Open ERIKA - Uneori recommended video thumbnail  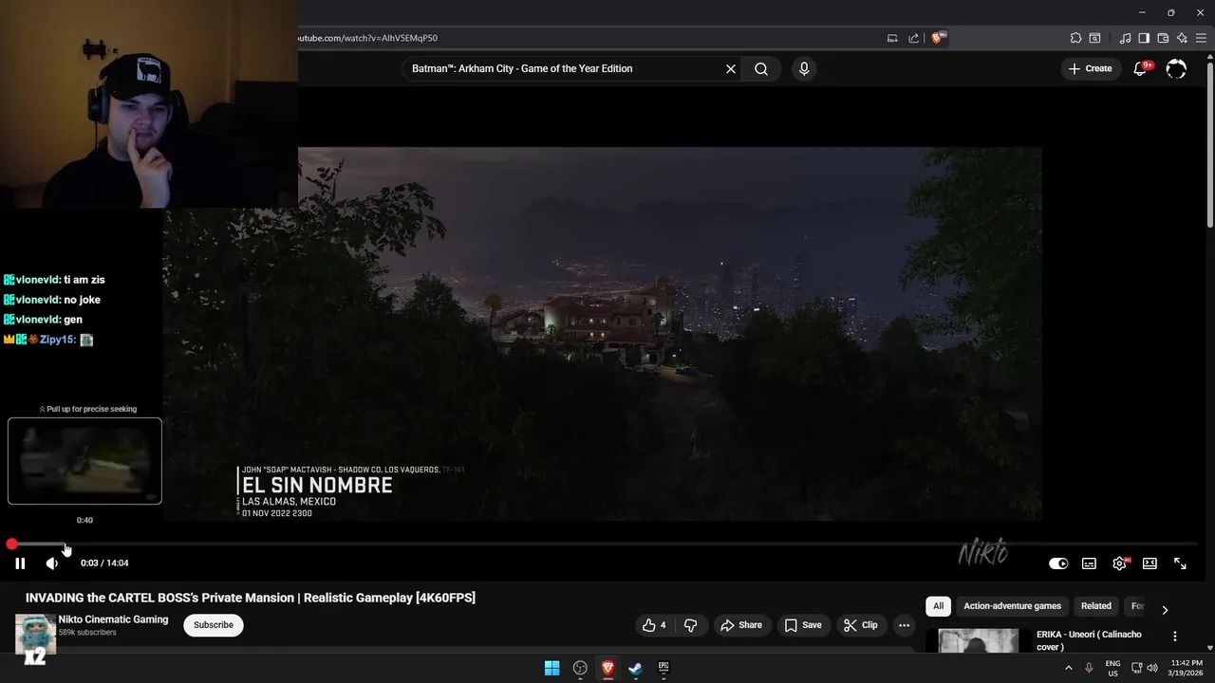978,640
